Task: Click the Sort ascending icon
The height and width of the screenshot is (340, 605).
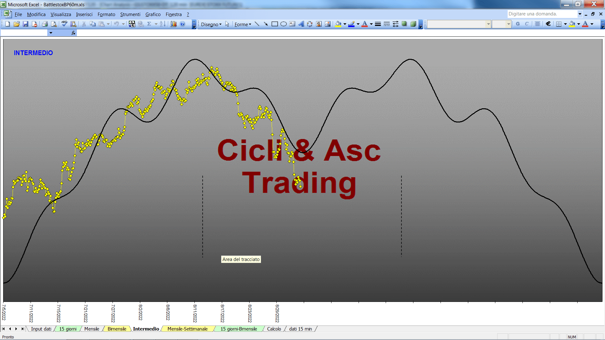Action: [163, 24]
